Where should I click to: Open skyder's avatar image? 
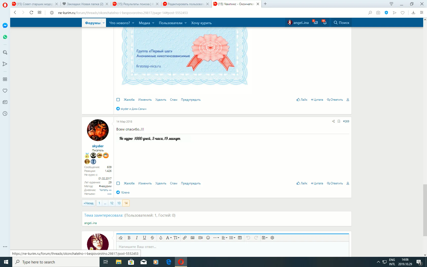(x=98, y=130)
